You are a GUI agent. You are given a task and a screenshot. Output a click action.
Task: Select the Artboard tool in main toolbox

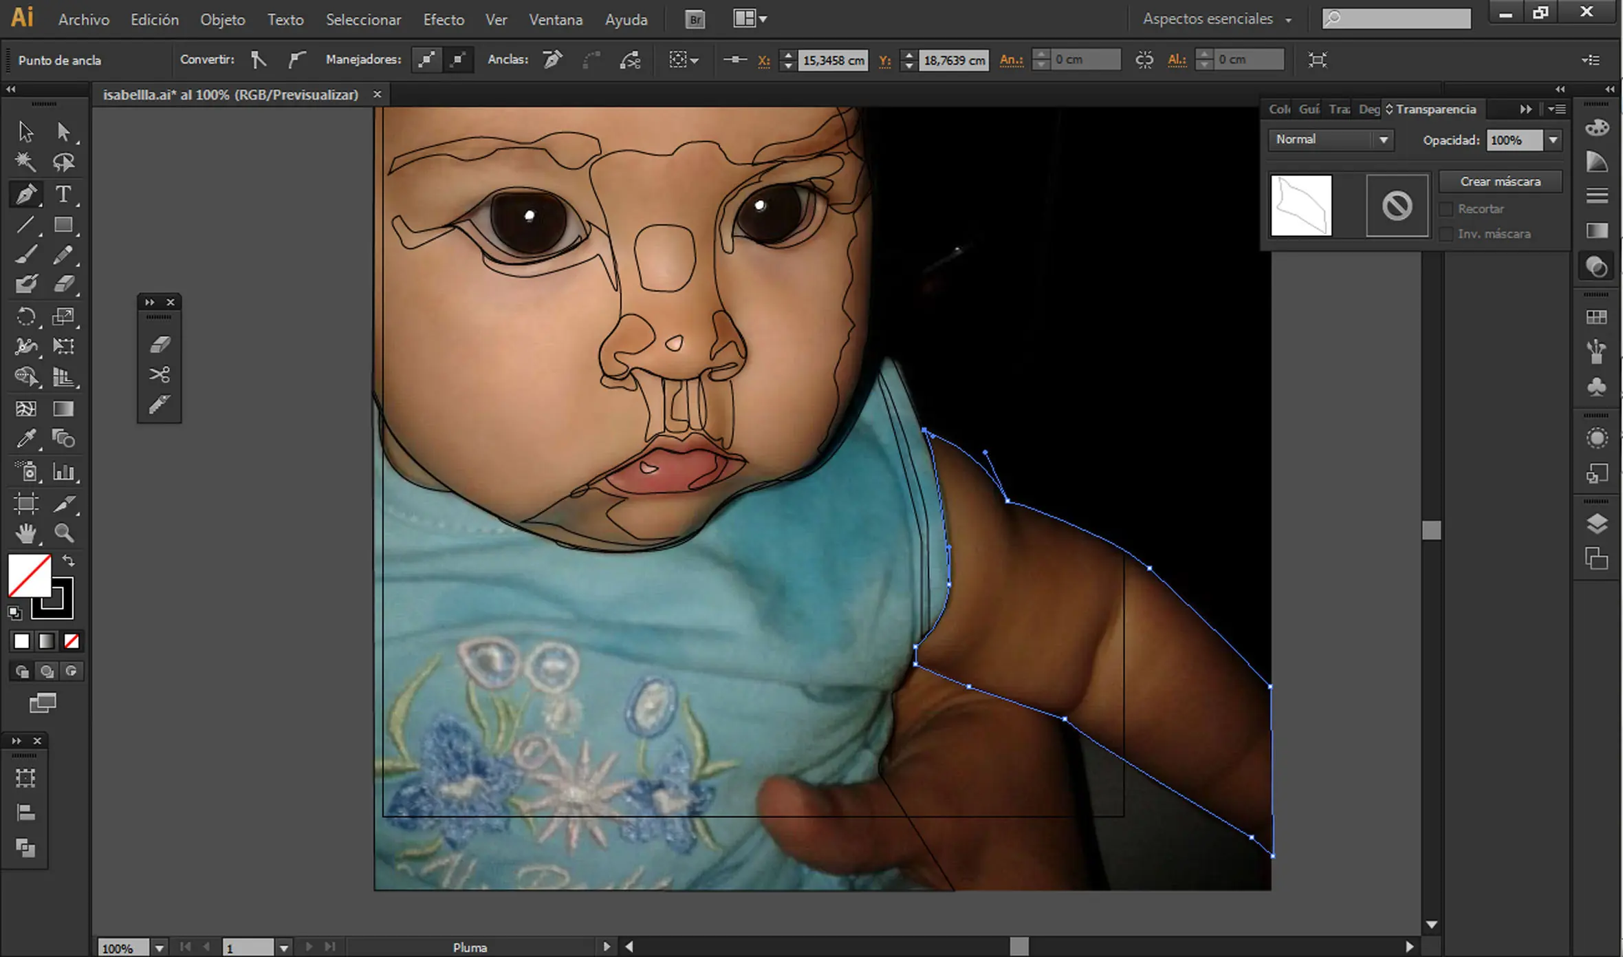25,504
